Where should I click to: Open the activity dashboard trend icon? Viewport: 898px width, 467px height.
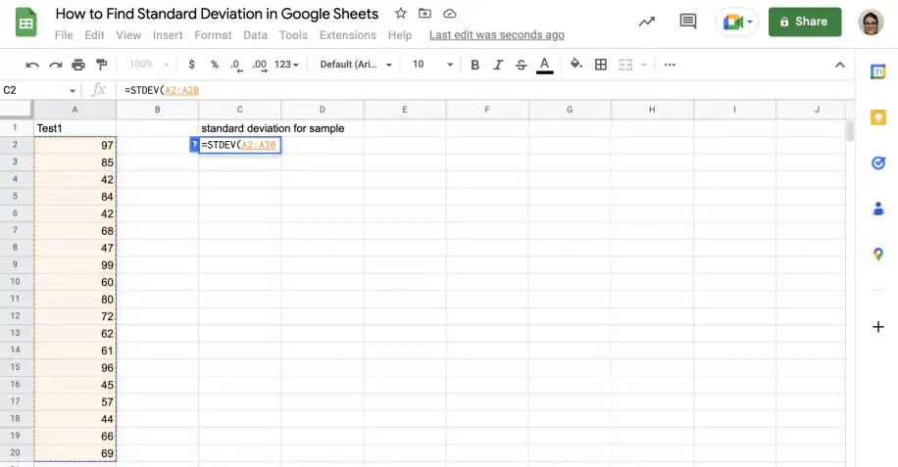point(647,22)
